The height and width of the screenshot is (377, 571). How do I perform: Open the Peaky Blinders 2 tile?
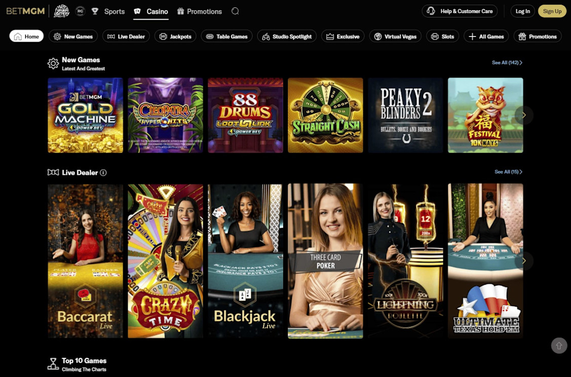pyautogui.click(x=405, y=115)
